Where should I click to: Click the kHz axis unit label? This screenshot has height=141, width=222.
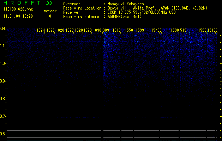(x=3, y=29)
